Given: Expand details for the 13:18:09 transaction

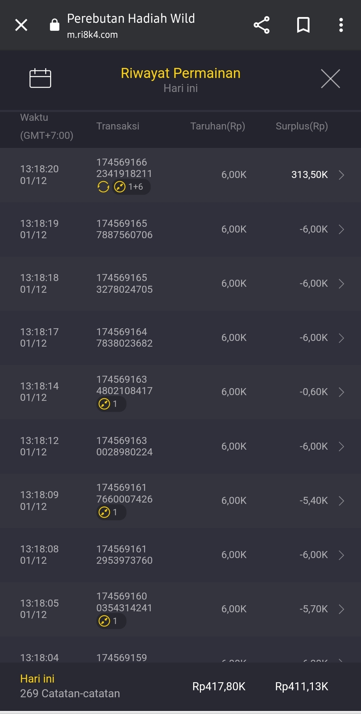Looking at the screenshot, I should (341, 501).
